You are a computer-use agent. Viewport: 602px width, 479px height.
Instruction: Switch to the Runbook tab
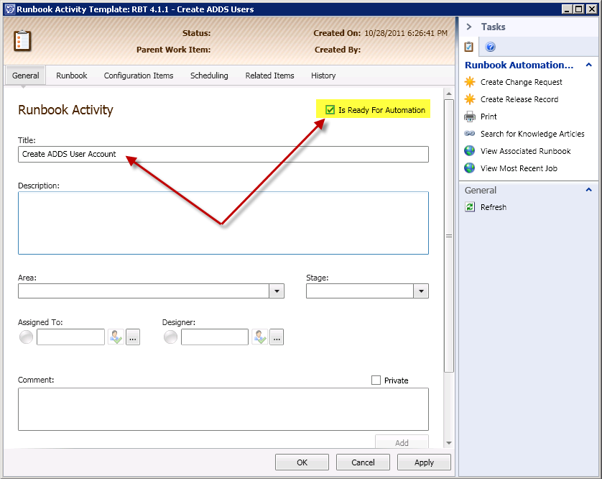72,76
